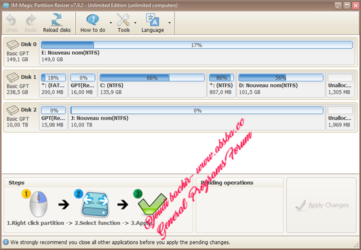Open the Tools wrench icon
Viewport: 361px width, 250px height.
point(123,20)
